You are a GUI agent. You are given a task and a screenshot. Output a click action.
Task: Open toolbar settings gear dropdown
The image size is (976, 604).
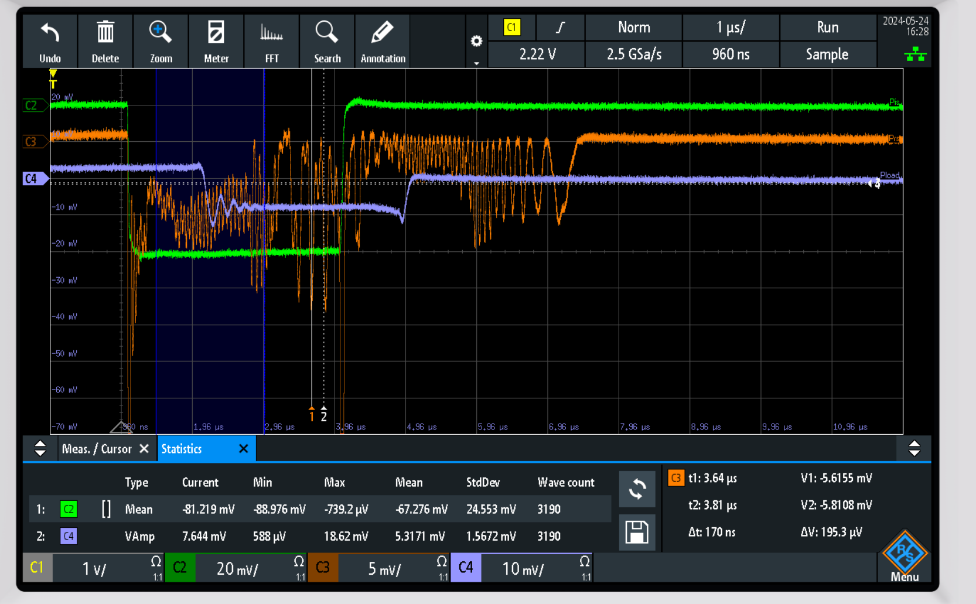click(x=476, y=42)
